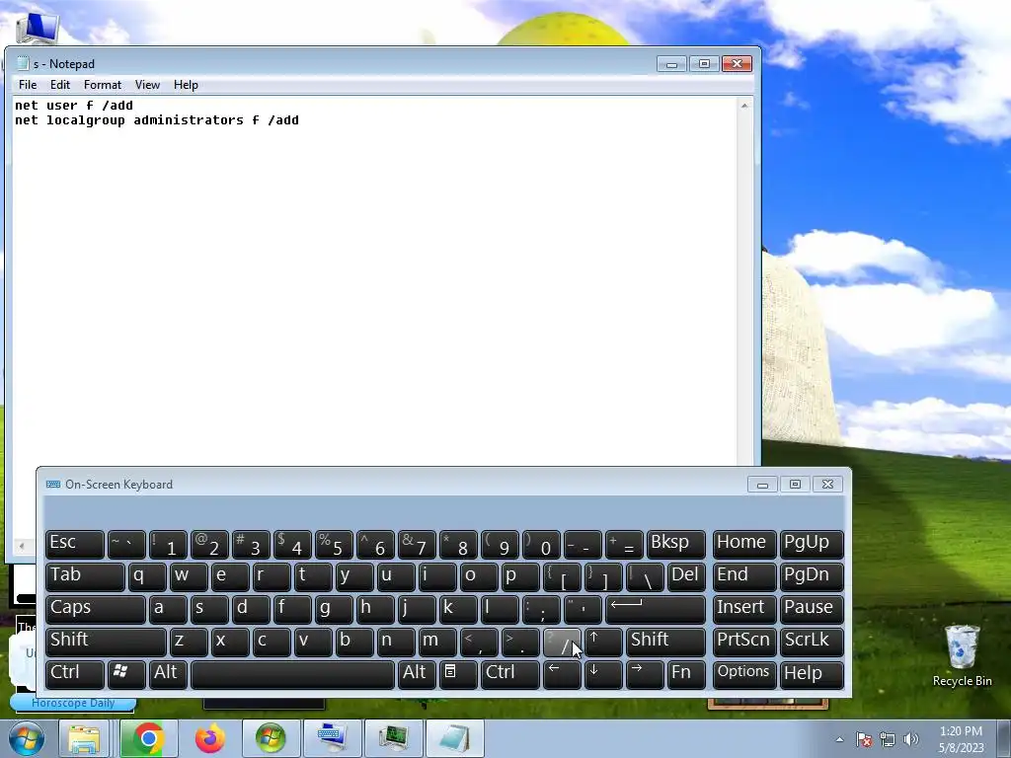Image resolution: width=1011 pixels, height=758 pixels.
Task: Click the left arrow key
Action: pyautogui.click(x=562, y=674)
